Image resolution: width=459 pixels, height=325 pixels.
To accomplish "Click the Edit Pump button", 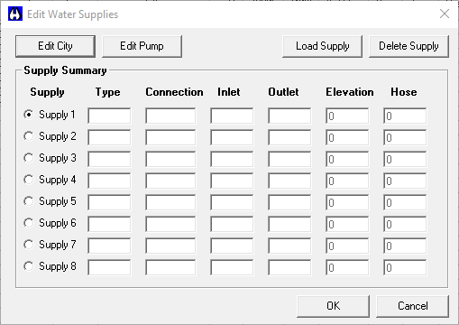I will coord(142,46).
